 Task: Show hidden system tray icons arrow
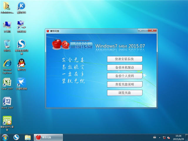coord(160,137)
